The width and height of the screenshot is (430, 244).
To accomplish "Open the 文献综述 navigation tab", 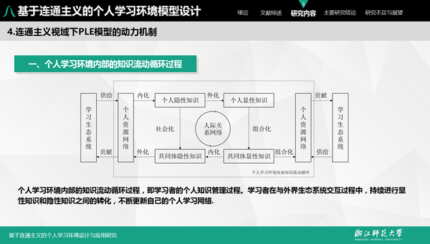I will 271,13.
